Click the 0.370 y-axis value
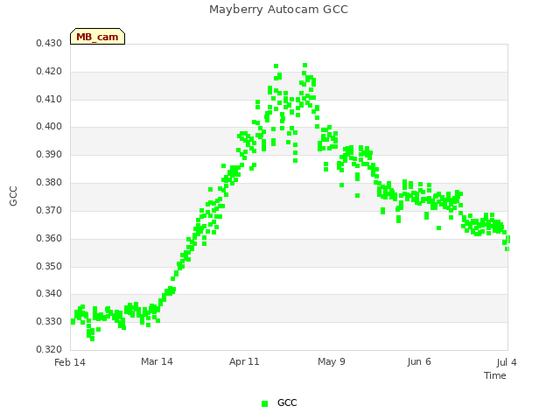This screenshot has height=420, width=560. click(x=49, y=210)
